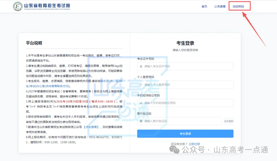Focus the 考生证件号码 input field
Viewport: 277px width, 161px height.
tap(185, 66)
